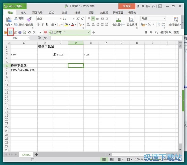Expand the Merge and Center dropdown arrow
The image size is (187, 165).
click(124, 24)
